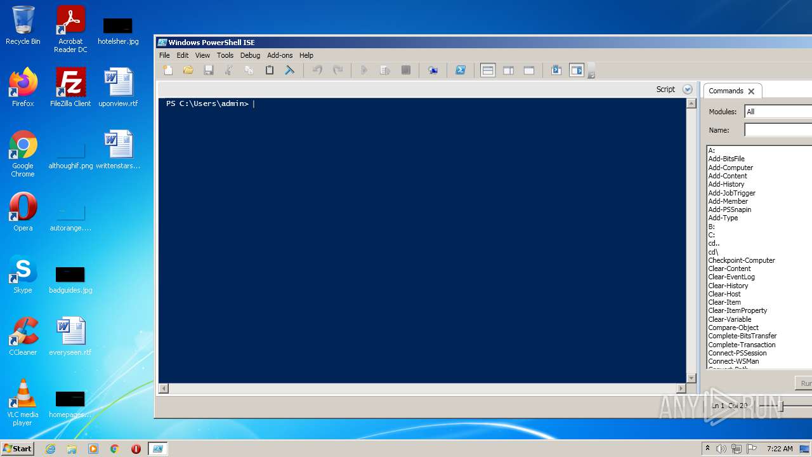Open the File menu

164,55
